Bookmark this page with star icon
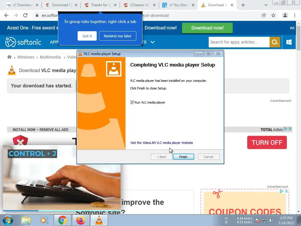The height and width of the screenshot is (226, 301). 273,15
